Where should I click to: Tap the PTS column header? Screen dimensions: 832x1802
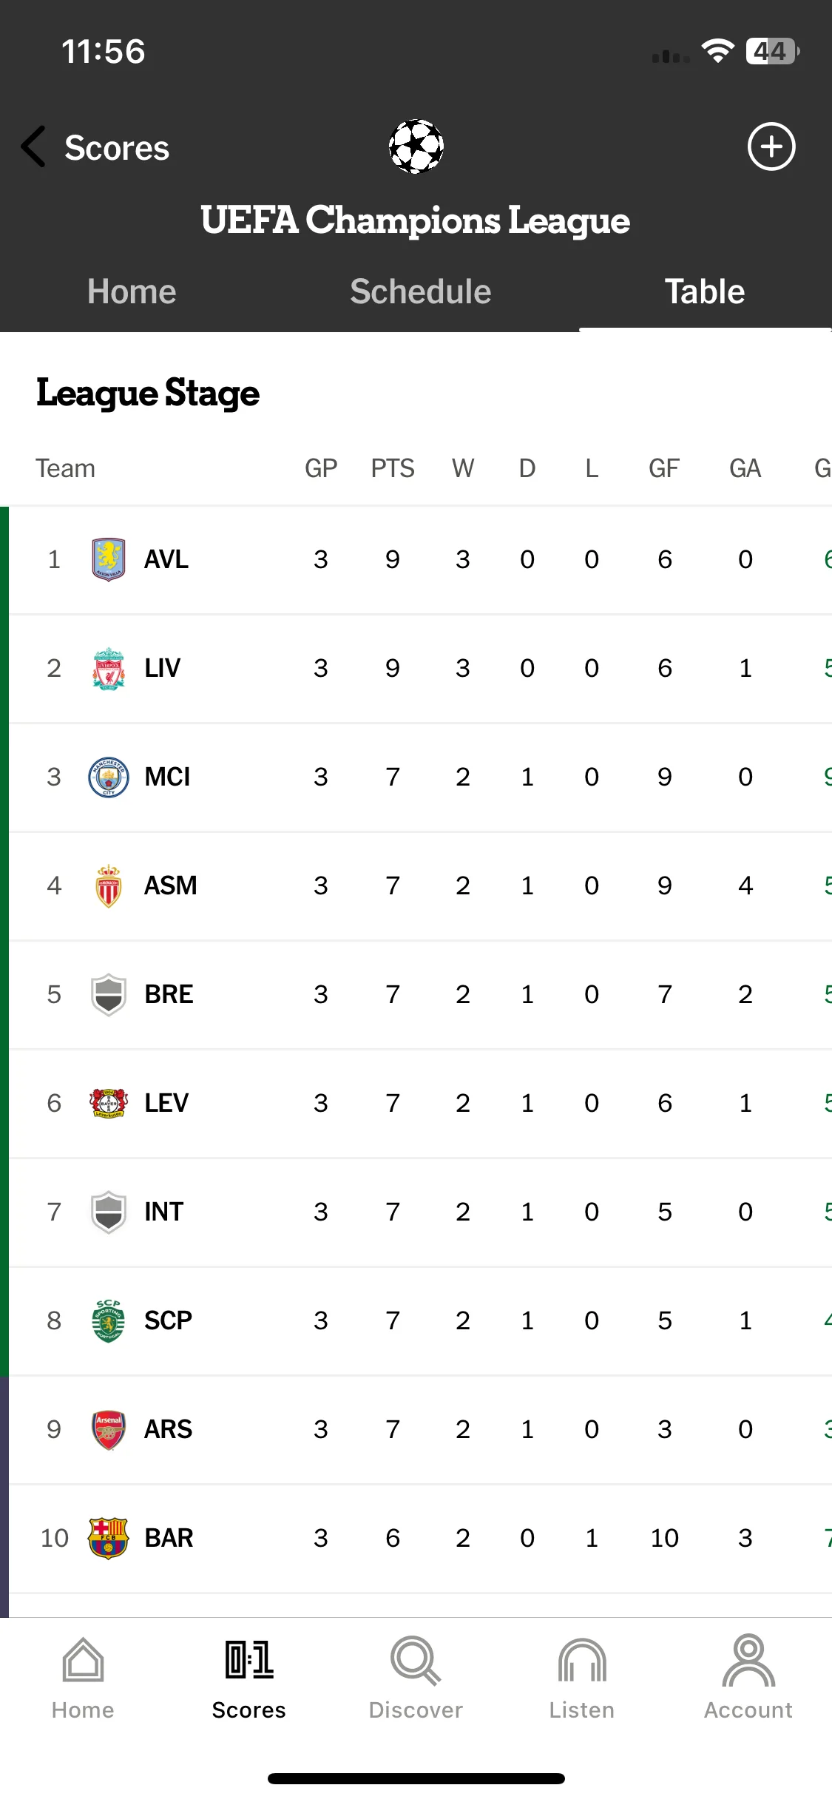tap(393, 468)
